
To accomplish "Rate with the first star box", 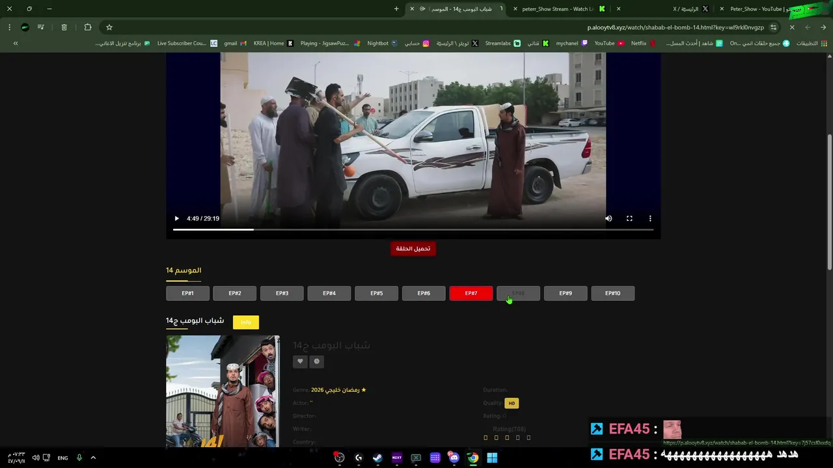I will pos(485,437).
